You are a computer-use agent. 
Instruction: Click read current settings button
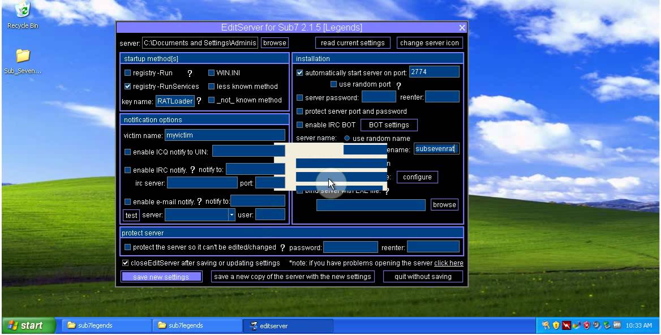[x=353, y=42]
